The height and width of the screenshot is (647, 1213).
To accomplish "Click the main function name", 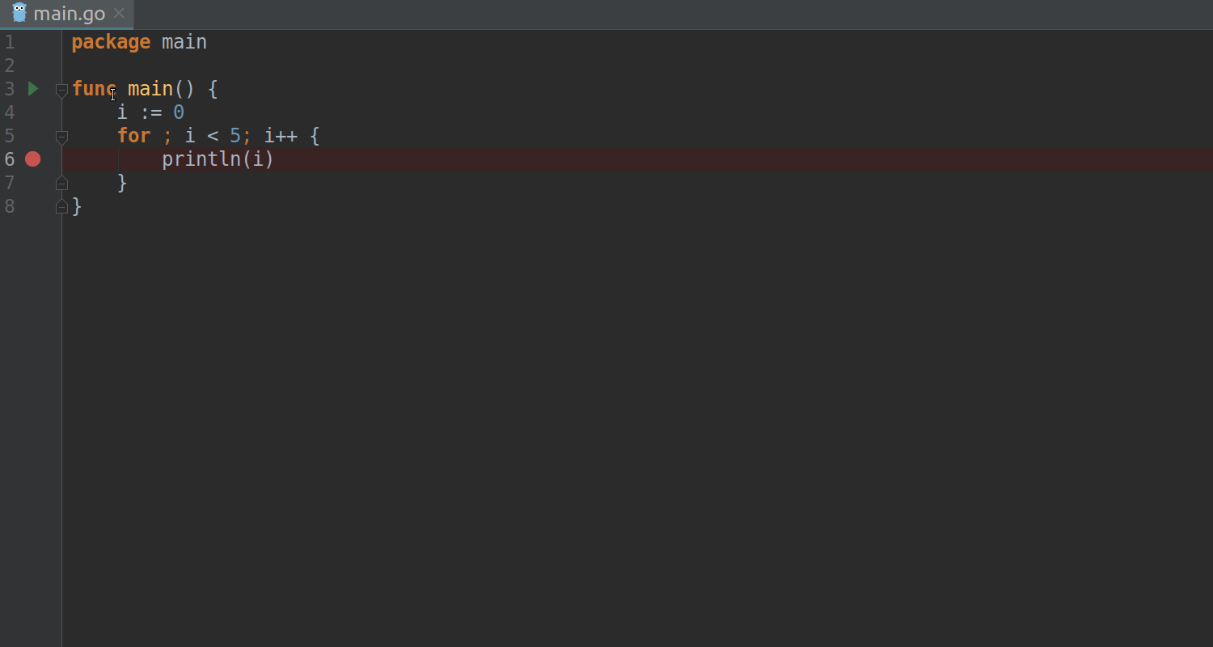I will click(150, 88).
